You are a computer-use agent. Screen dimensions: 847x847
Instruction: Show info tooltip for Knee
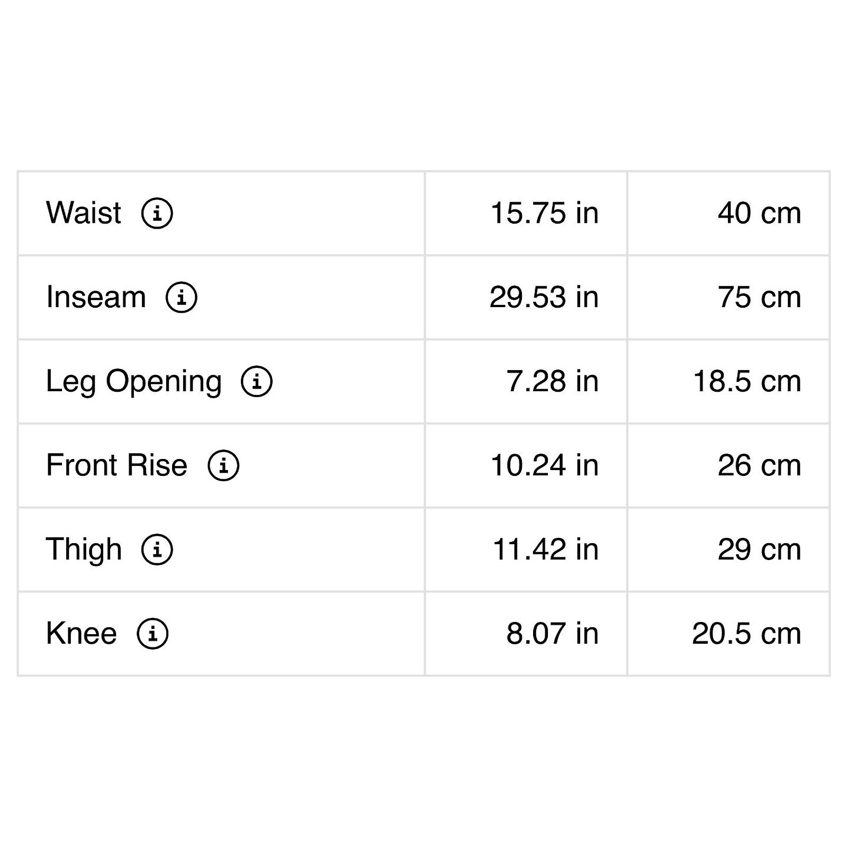click(153, 634)
